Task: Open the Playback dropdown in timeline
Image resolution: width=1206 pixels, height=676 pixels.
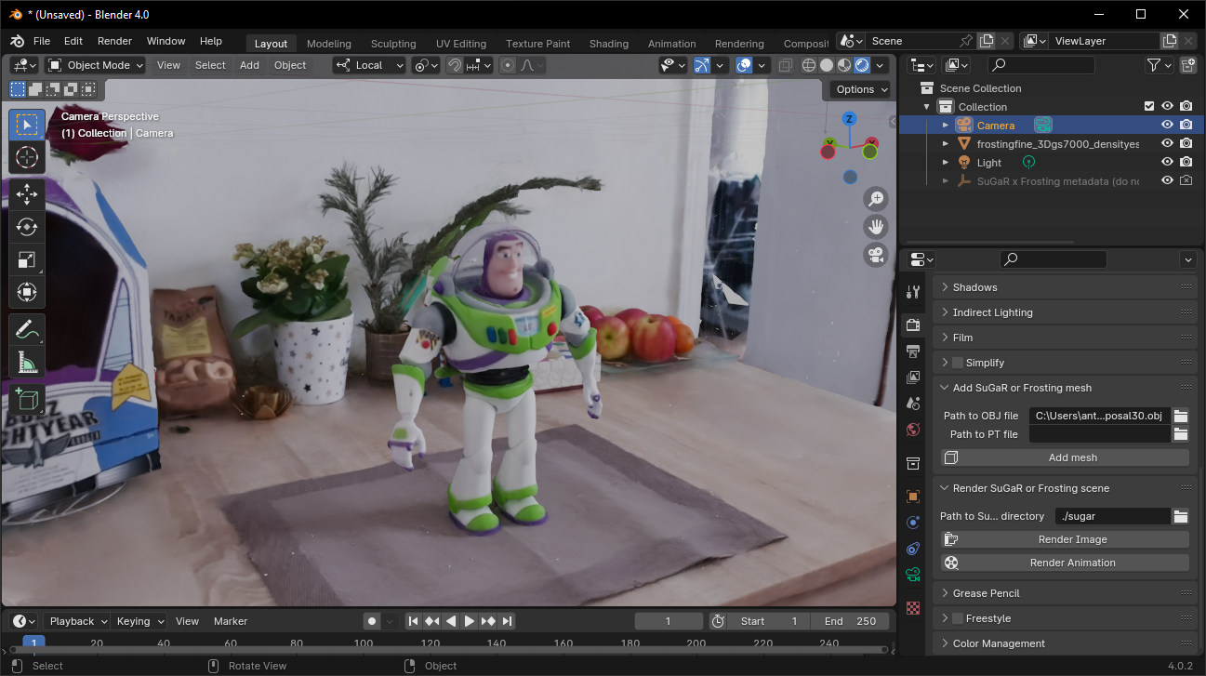Action: point(78,621)
